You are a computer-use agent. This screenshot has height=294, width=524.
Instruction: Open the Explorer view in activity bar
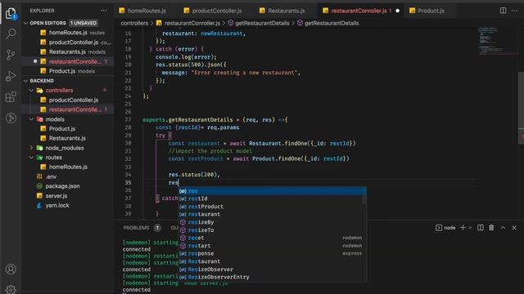11,13
